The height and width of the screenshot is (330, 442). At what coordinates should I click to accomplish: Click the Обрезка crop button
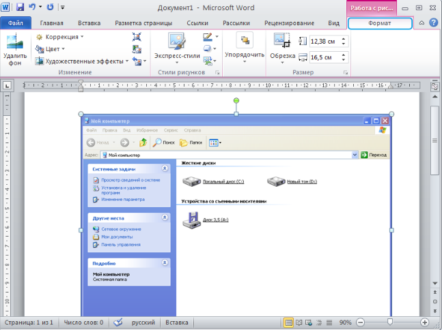coord(282,48)
